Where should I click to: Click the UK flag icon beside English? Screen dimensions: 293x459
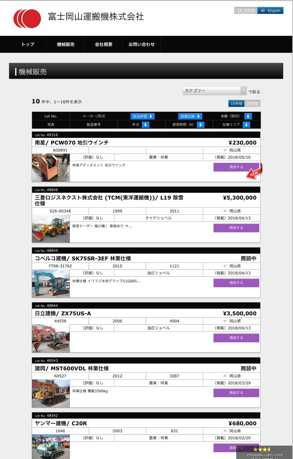[263, 10]
